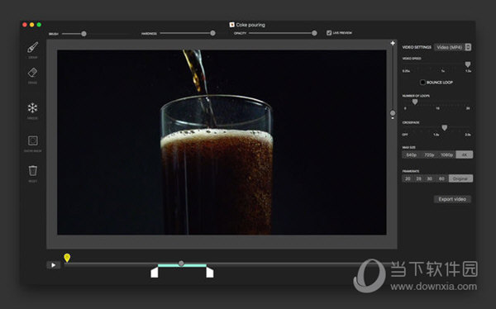The width and height of the screenshot is (496, 309).
Task: Click the Number of Loops slider handle
Action: [415, 102]
